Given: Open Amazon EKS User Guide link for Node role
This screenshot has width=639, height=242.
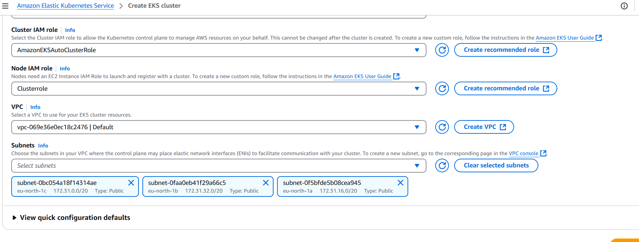Looking at the screenshot, I should tap(366, 76).
